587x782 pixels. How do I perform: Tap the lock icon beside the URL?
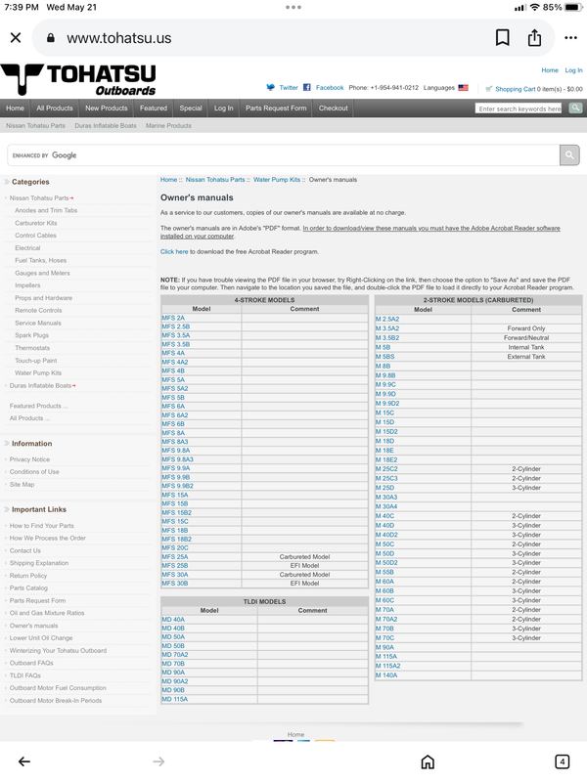[51, 38]
